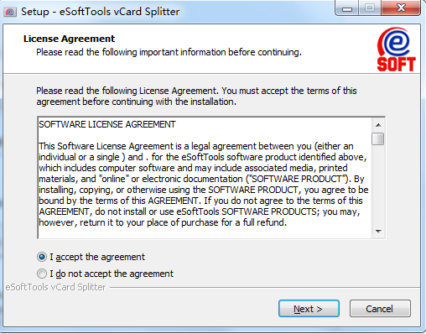Click the license scrollbar down arrow
The width and height of the screenshot is (426, 334).
[378, 232]
